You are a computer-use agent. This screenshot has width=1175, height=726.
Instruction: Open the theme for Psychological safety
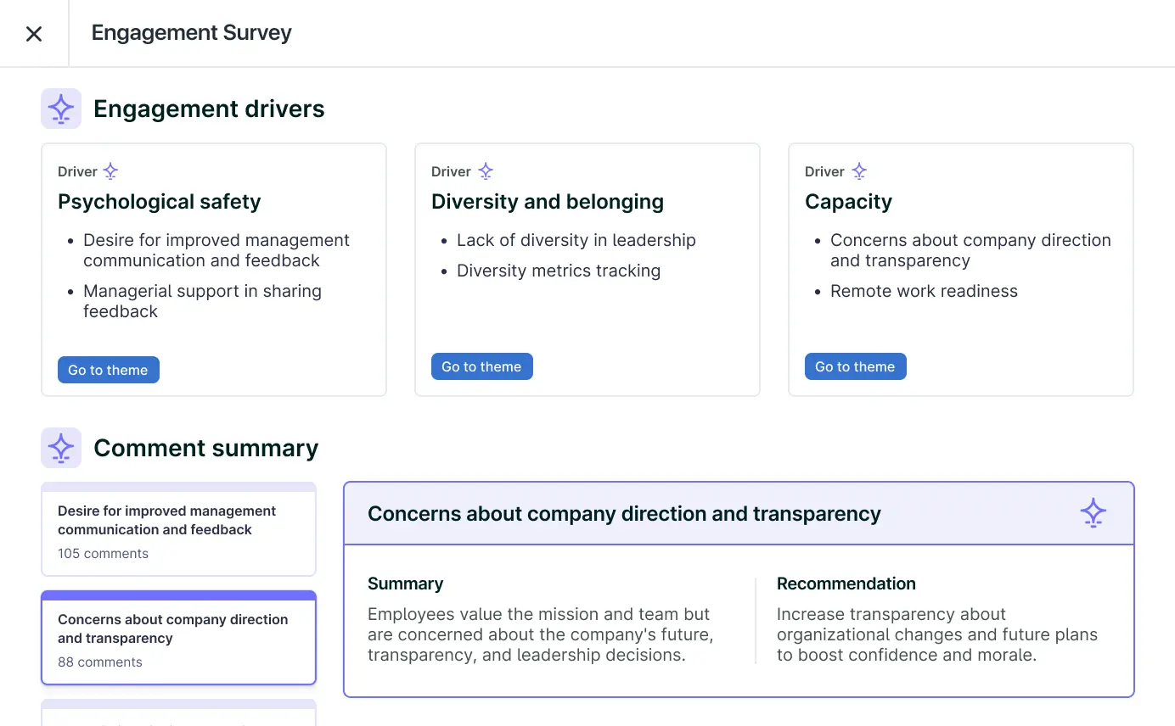click(x=108, y=369)
